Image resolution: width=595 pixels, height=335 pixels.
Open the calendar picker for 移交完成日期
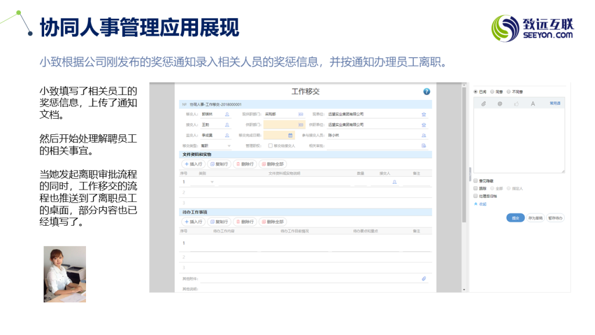click(x=291, y=135)
